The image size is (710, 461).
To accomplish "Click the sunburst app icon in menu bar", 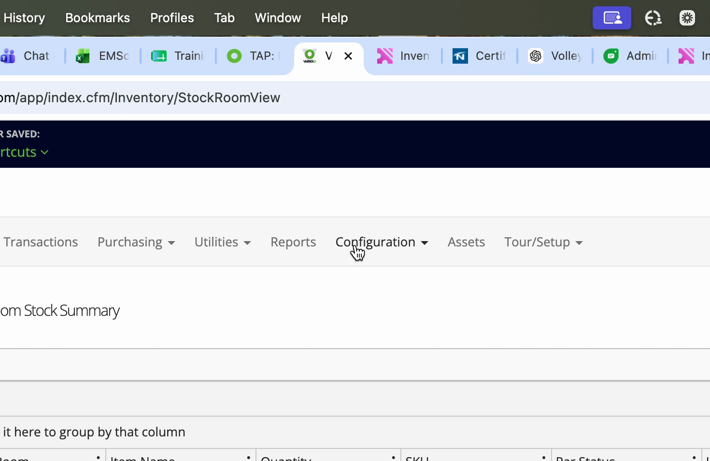I will (687, 18).
